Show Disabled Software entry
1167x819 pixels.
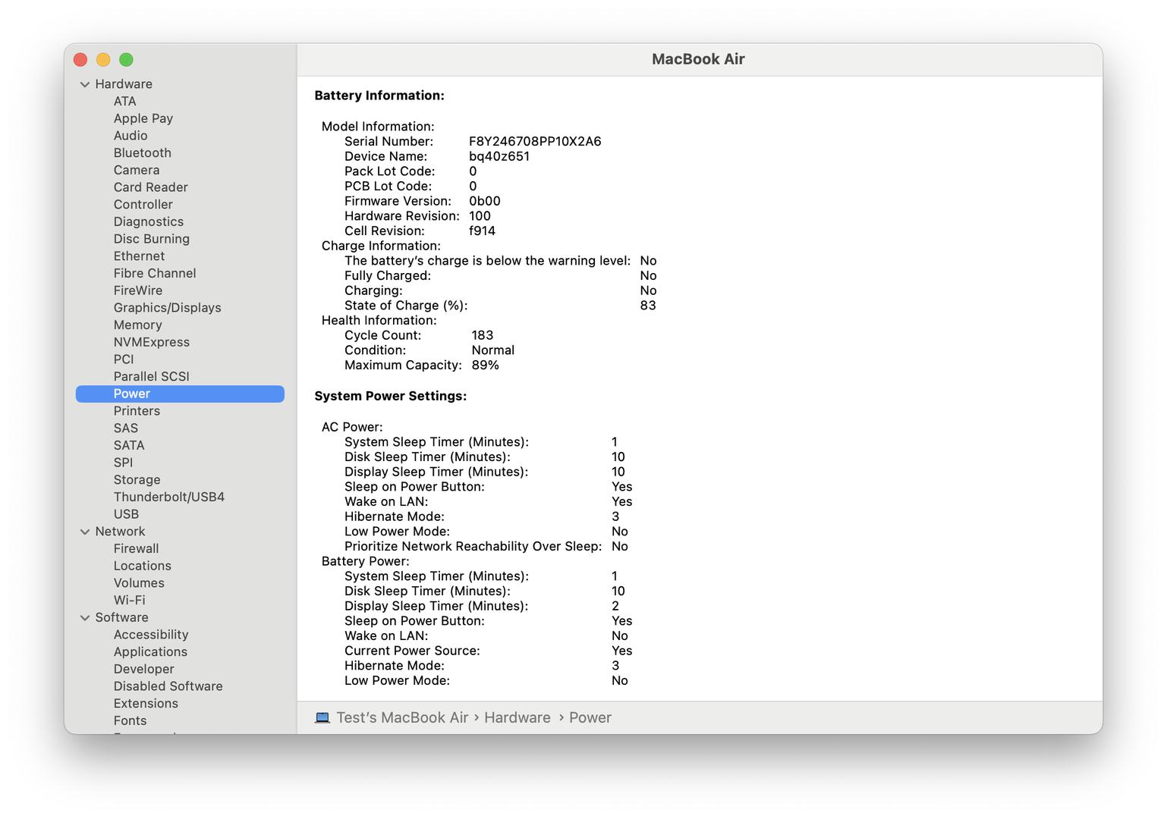[168, 686]
